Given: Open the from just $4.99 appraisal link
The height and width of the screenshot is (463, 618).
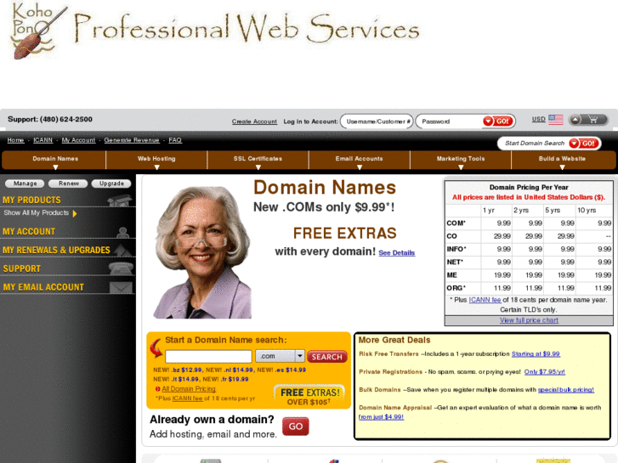Looking at the screenshot, I should click(381, 417).
